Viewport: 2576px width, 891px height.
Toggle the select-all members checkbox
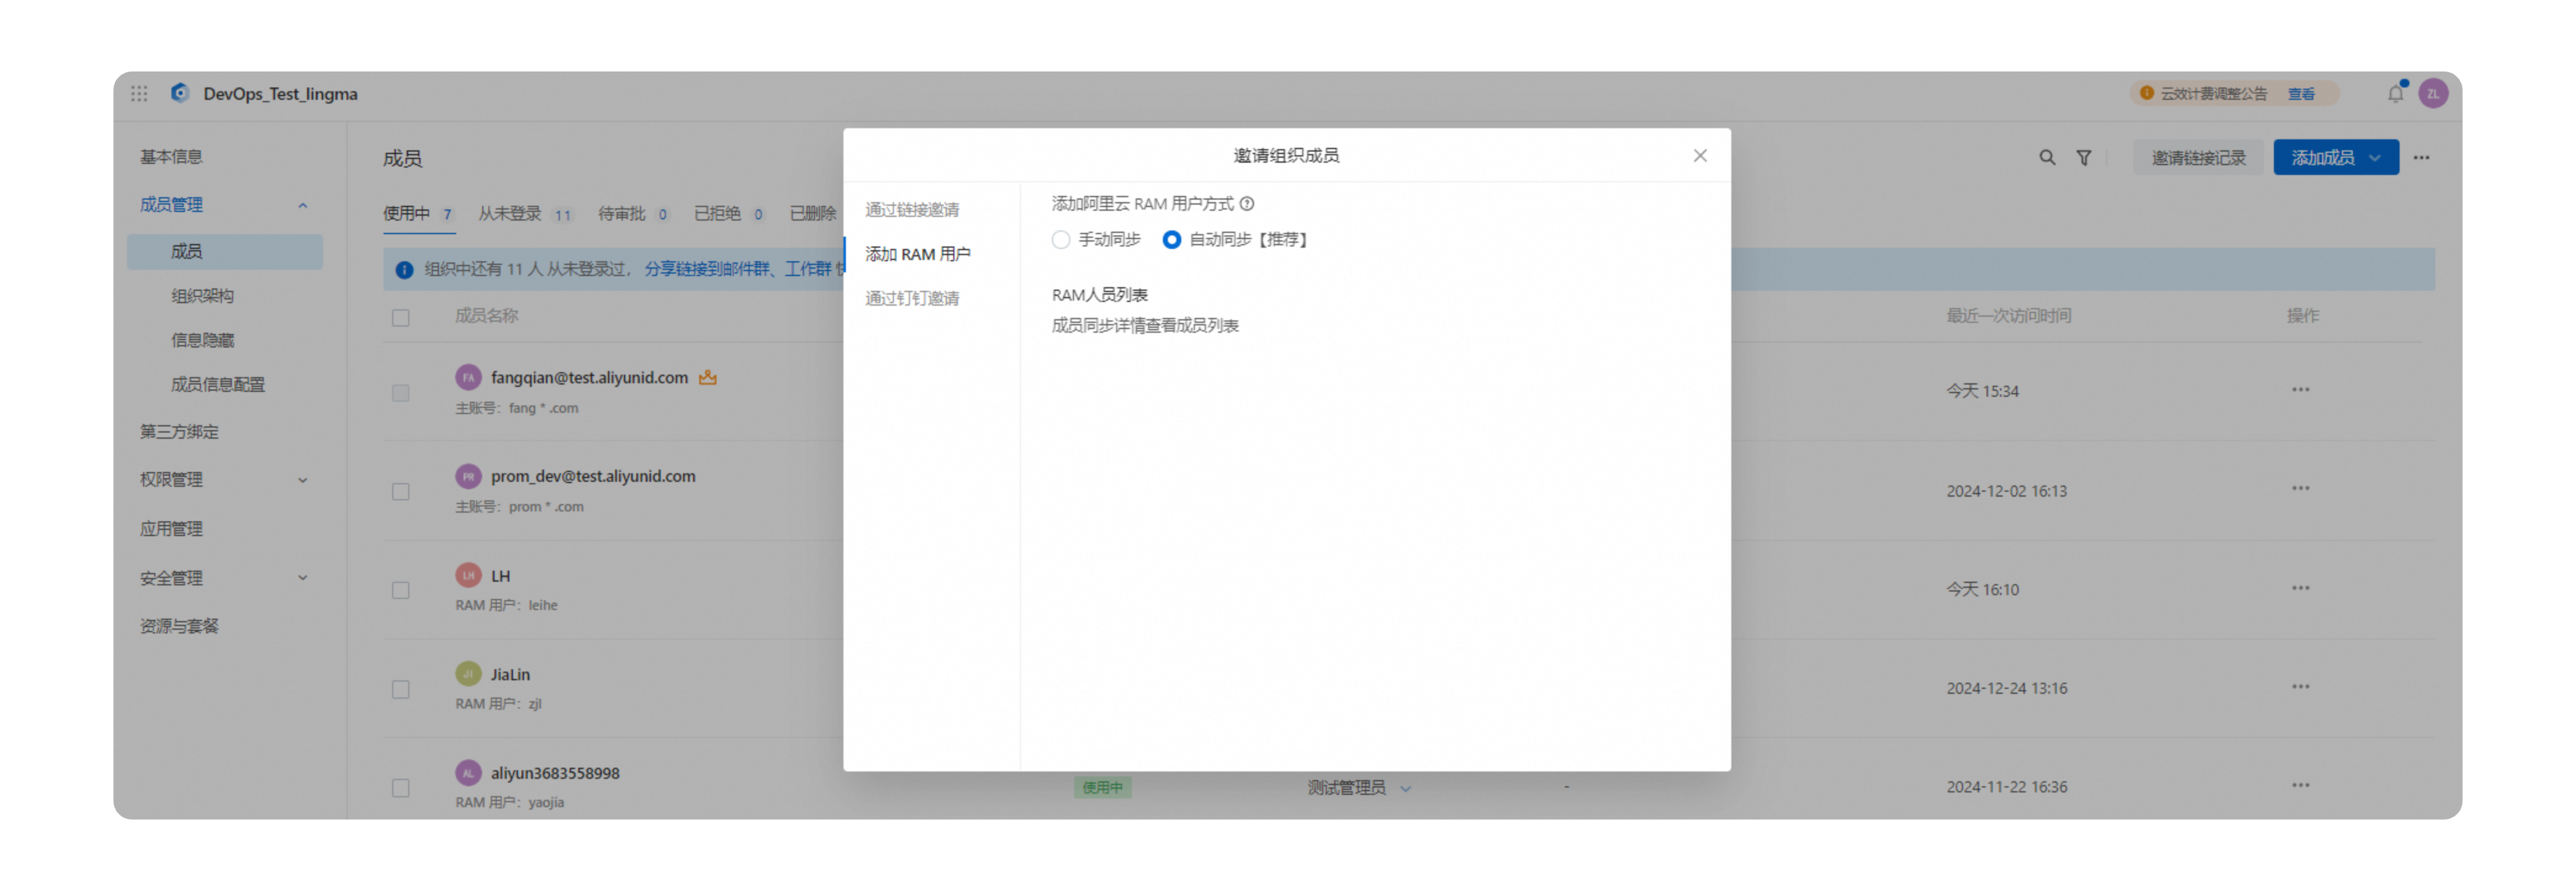(401, 318)
